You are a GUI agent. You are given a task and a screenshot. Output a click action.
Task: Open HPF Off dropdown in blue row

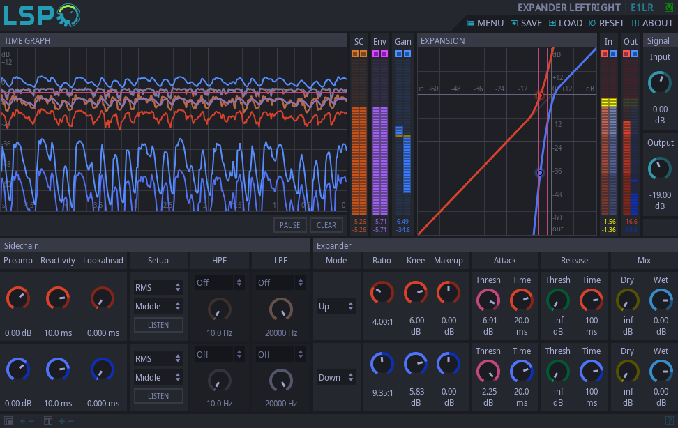coord(219,354)
